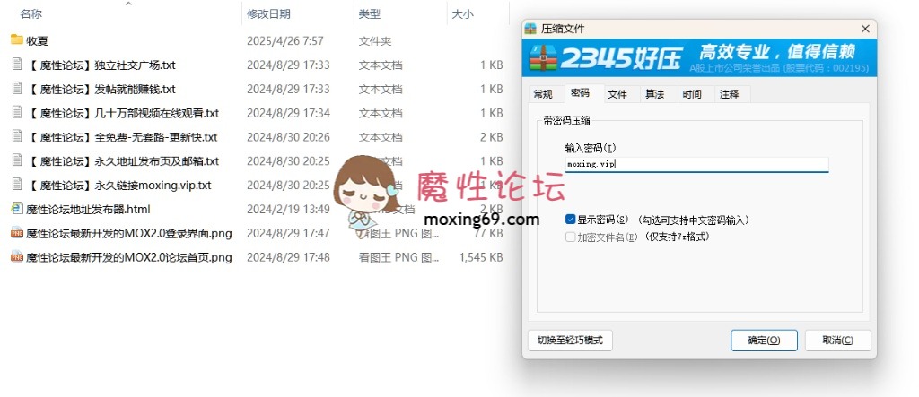The width and height of the screenshot is (919, 397).
Task: Select the file name 【魔性论坛】发帖就能赚钱.txt
Action: coord(101,89)
